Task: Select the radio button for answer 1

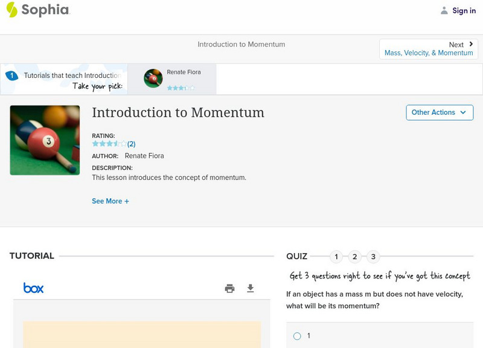Action: point(296,336)
